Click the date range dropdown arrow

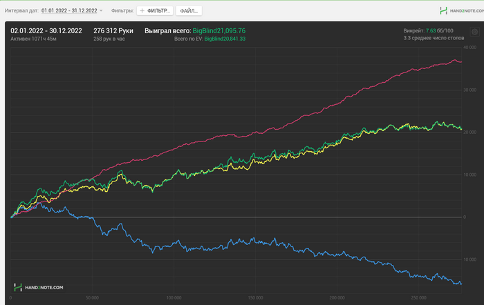(x=101, y=11)
